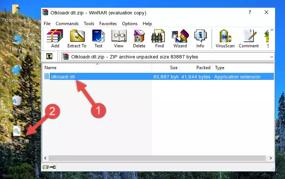Click the drive icon in status bar

tap(46, 167)
